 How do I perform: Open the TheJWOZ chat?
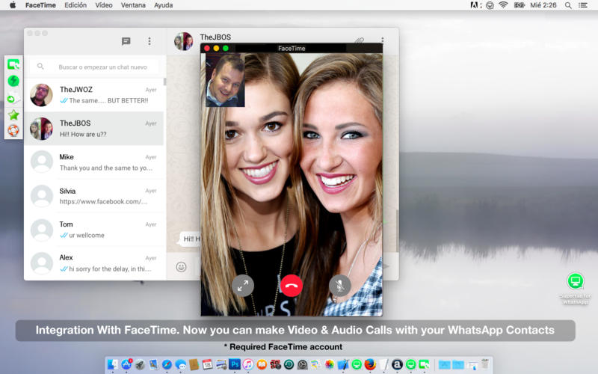point(94,95)
